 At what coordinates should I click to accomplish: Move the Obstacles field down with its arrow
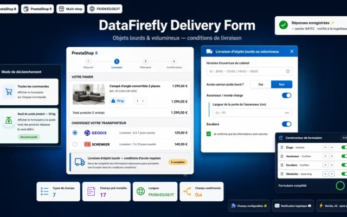point(331,174)
